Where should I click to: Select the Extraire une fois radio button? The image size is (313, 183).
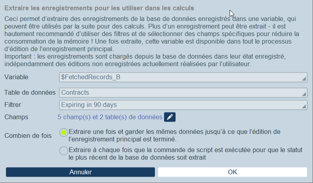pos(64,132)
